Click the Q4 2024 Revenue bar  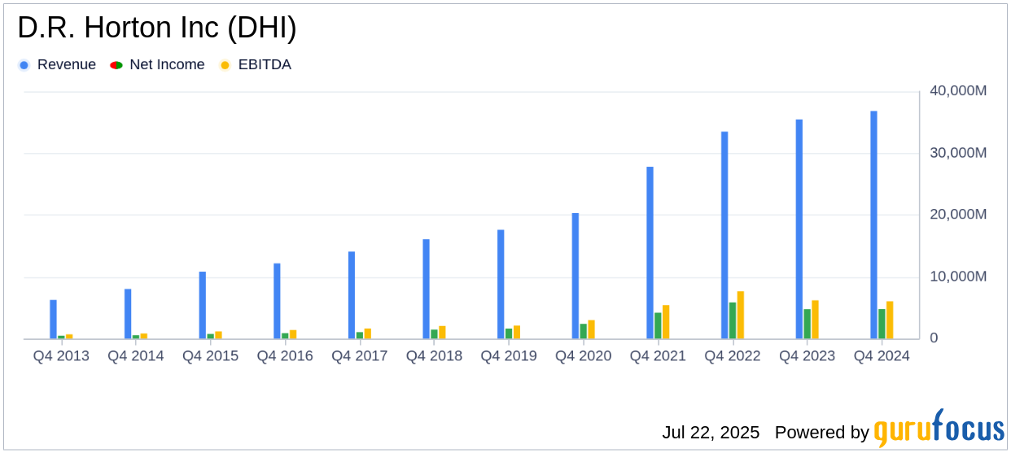tap(873, 225)
